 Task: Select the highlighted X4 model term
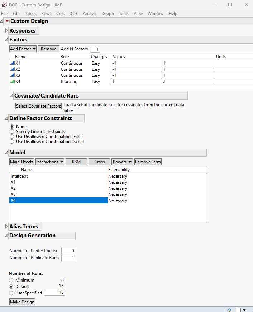[x=58, y=200]
